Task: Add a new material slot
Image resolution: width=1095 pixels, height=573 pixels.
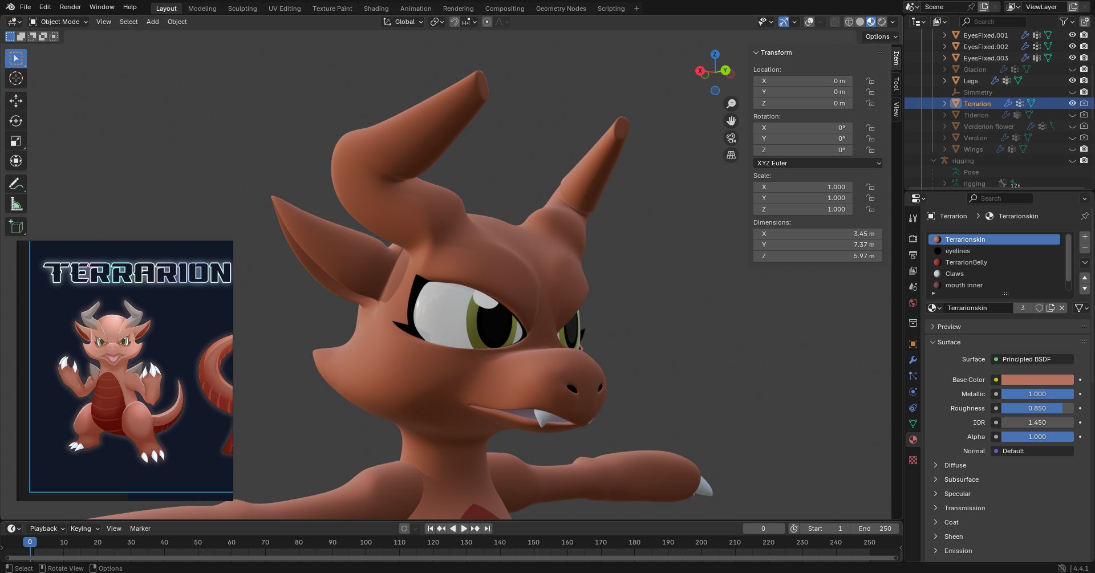Action: pyautogui.click(x=1085, y=236)
